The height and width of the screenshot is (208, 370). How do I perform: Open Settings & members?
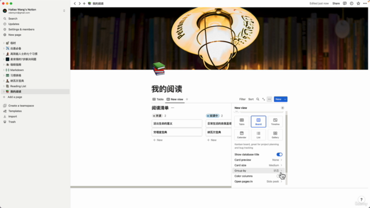click(x=21, y=29)
